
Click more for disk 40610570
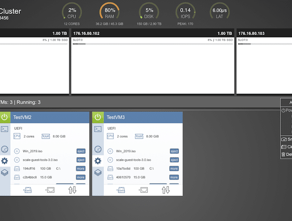(174, 177)
